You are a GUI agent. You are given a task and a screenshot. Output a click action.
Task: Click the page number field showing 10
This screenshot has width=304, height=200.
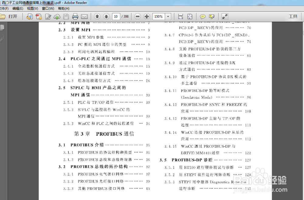coord(116,17)
